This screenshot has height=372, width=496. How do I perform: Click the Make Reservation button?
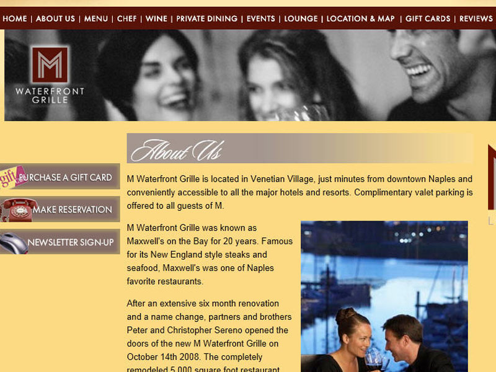(x=60, y=209)
